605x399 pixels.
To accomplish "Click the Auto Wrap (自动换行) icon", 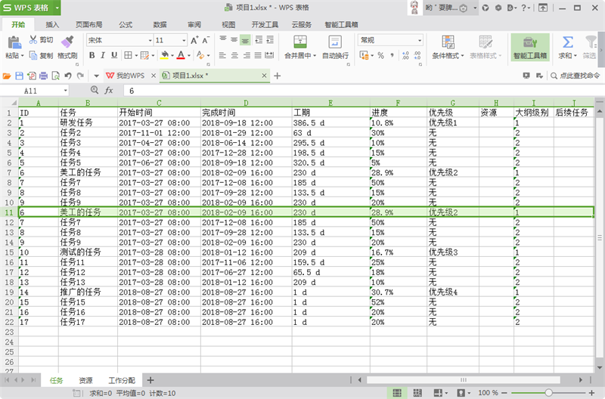I will [335, 42].
